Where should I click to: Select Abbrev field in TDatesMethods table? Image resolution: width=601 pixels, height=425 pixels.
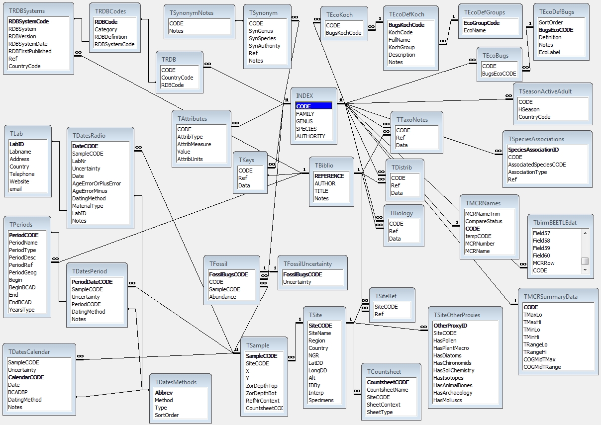point(164,393)
